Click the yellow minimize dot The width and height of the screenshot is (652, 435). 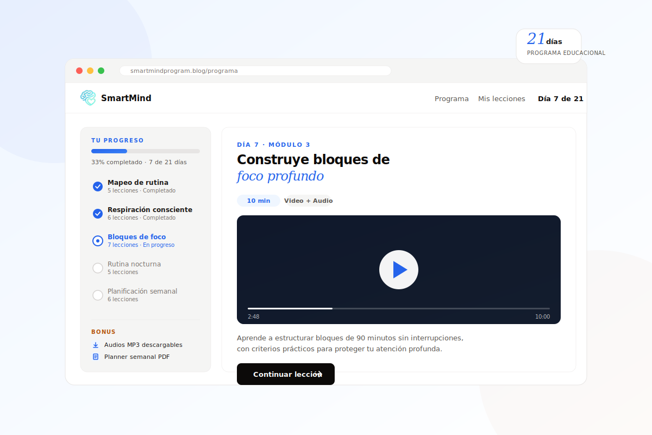[90, 71]
